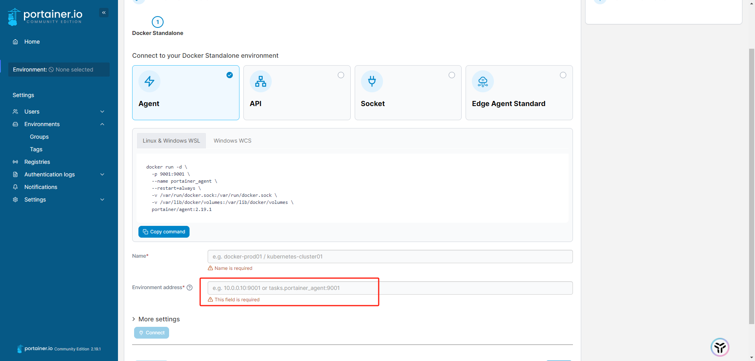Click the 'This field is required' warning
Image resolution: width=755 pixels, height=361 pixels.
pos(234,300)
